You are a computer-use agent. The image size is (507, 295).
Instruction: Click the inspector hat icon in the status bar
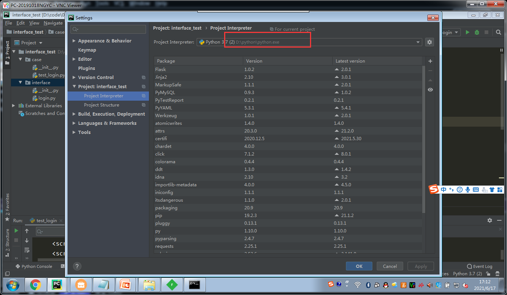[x=498, y=274]
